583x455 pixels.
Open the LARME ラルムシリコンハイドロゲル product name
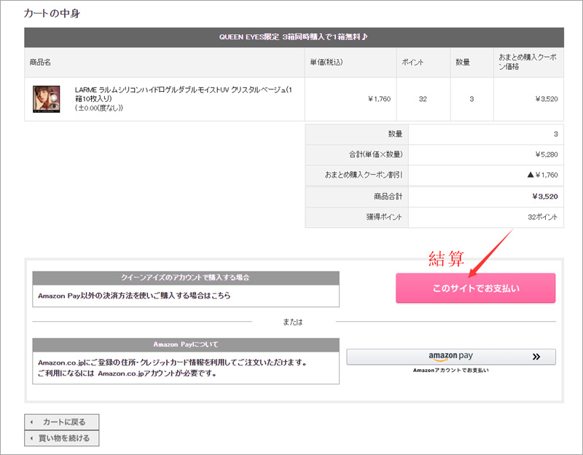182,94
